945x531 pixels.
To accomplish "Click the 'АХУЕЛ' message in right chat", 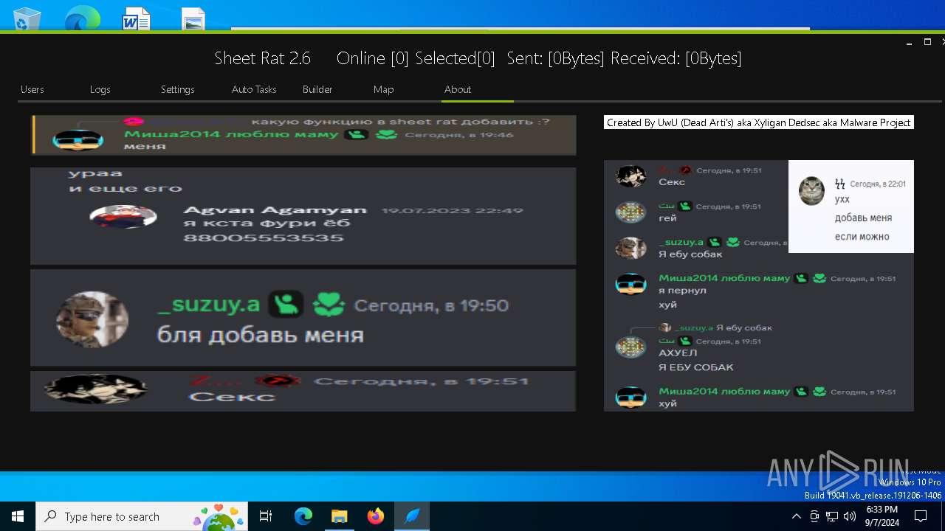I will pos(678,353).
